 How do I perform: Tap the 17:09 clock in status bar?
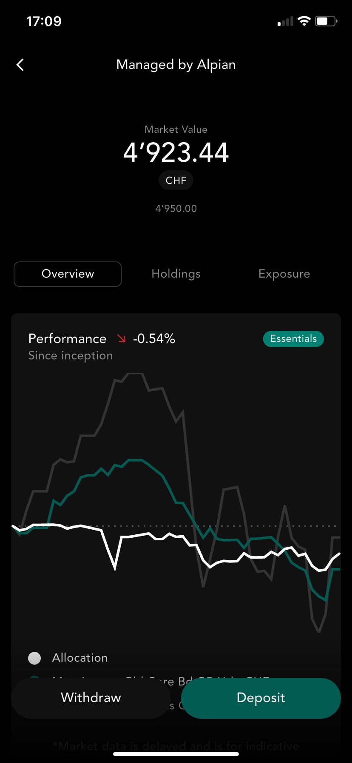tap(44, 21)
